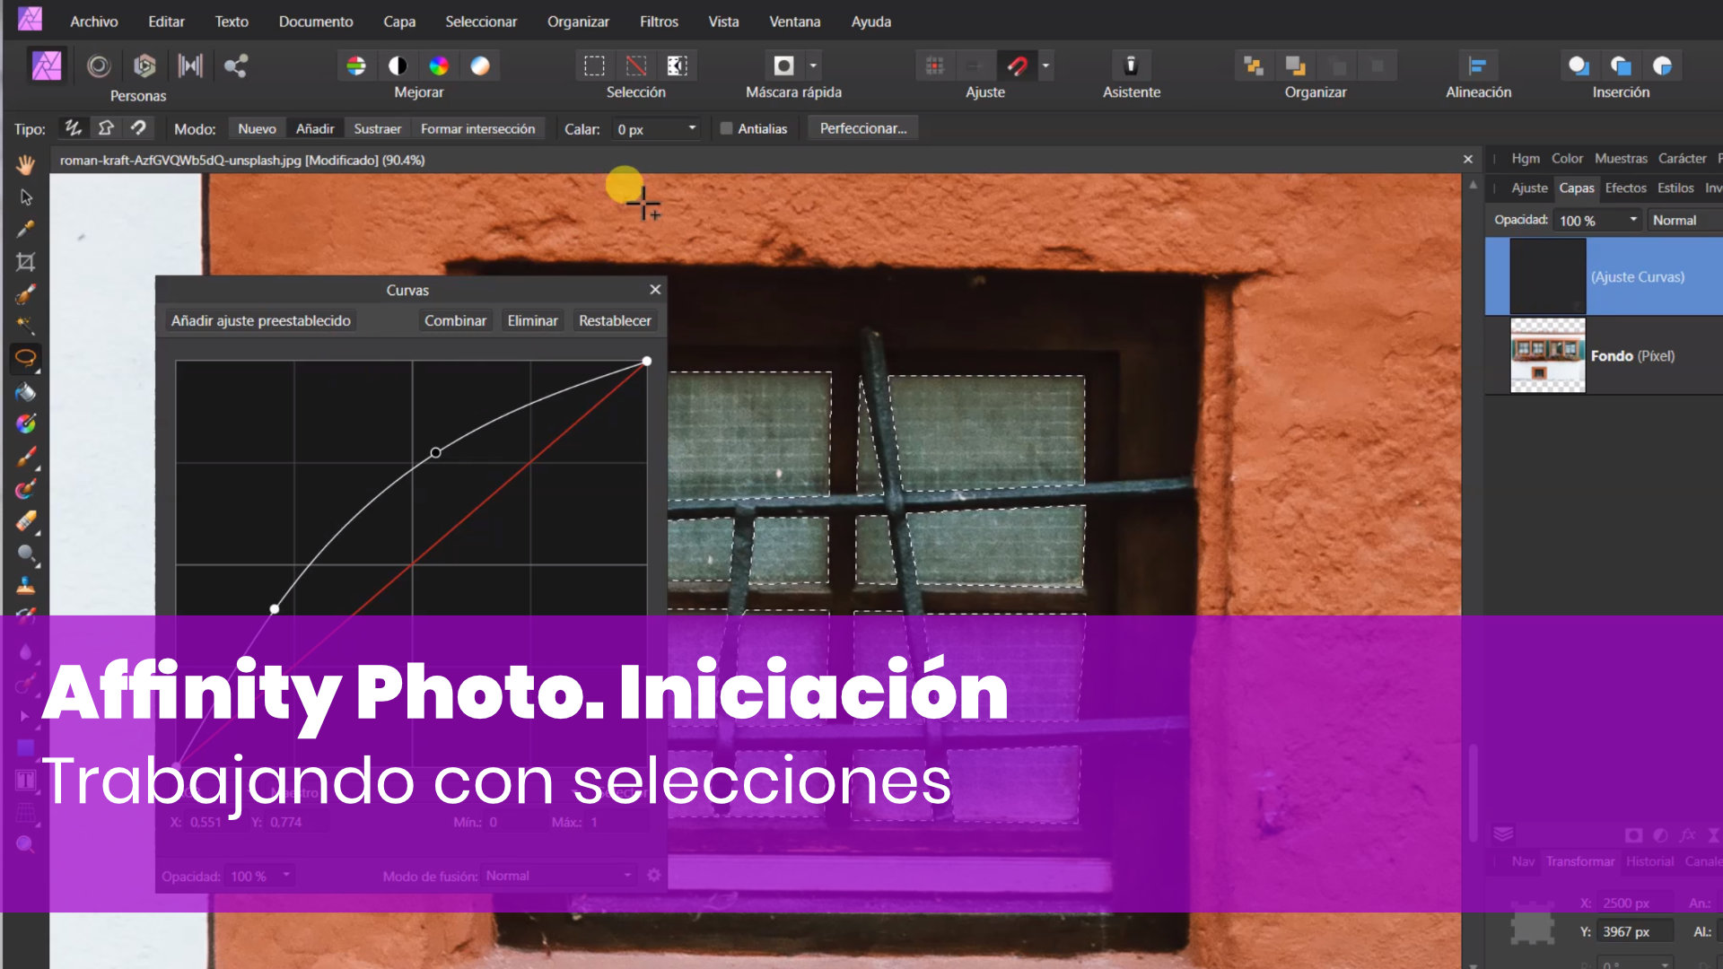Screen dimensions: 1723x969
Task: Switch to the Efectos panel tab
Action: (1625, 188)
